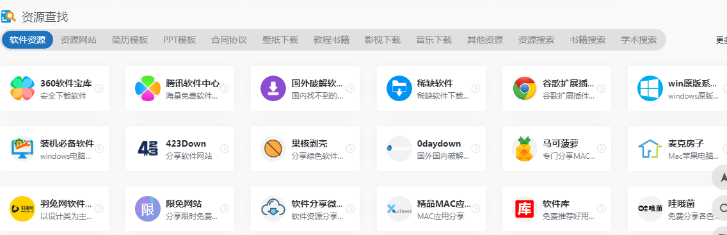The width and height of the screenshot is (727, 235).
Task: Open the 423Down logo icon
Action: [148, 149]
